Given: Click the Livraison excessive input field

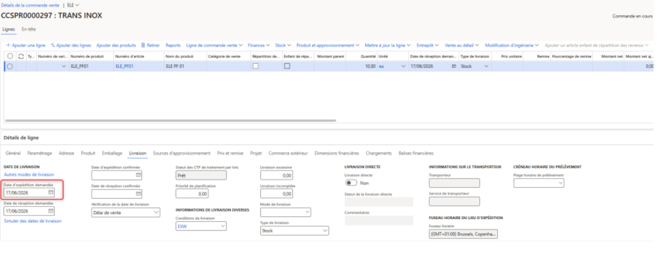Looking at the screenshot, I should (x=276, y=175).
